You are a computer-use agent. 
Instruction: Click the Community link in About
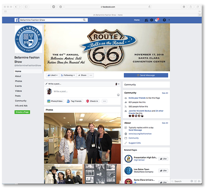tap(134, 138)
